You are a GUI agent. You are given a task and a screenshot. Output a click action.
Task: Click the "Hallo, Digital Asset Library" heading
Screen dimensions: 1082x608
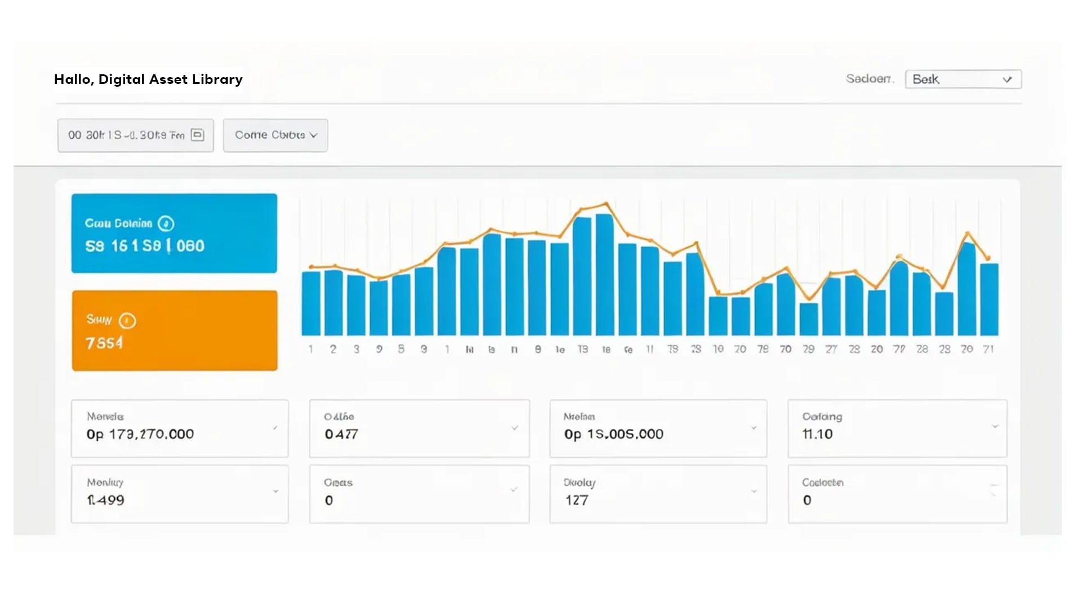pyautogui.click(x=148, y=79)
